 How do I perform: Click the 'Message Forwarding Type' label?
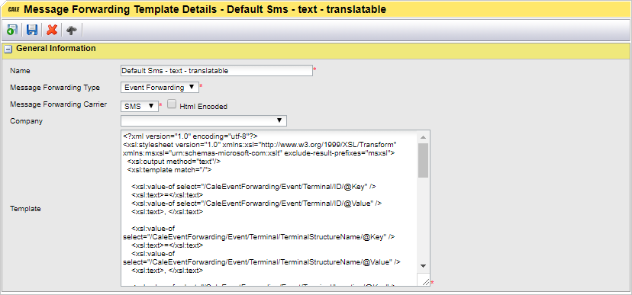(x=55, y=88)
